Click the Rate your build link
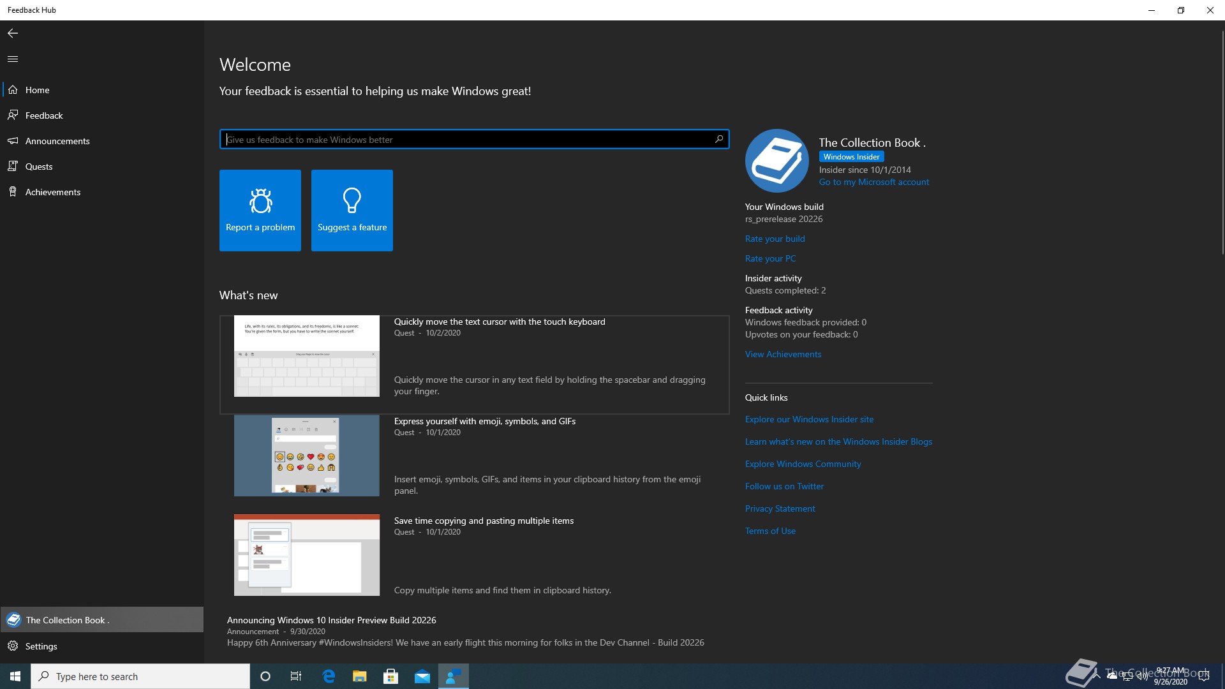 775,239
